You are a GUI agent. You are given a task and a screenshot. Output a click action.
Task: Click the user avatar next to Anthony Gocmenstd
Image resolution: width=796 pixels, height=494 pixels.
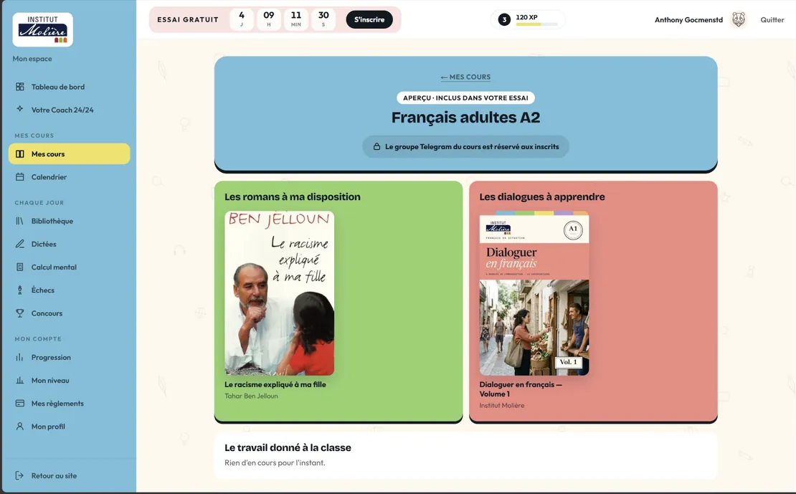[x=739, y=20]
